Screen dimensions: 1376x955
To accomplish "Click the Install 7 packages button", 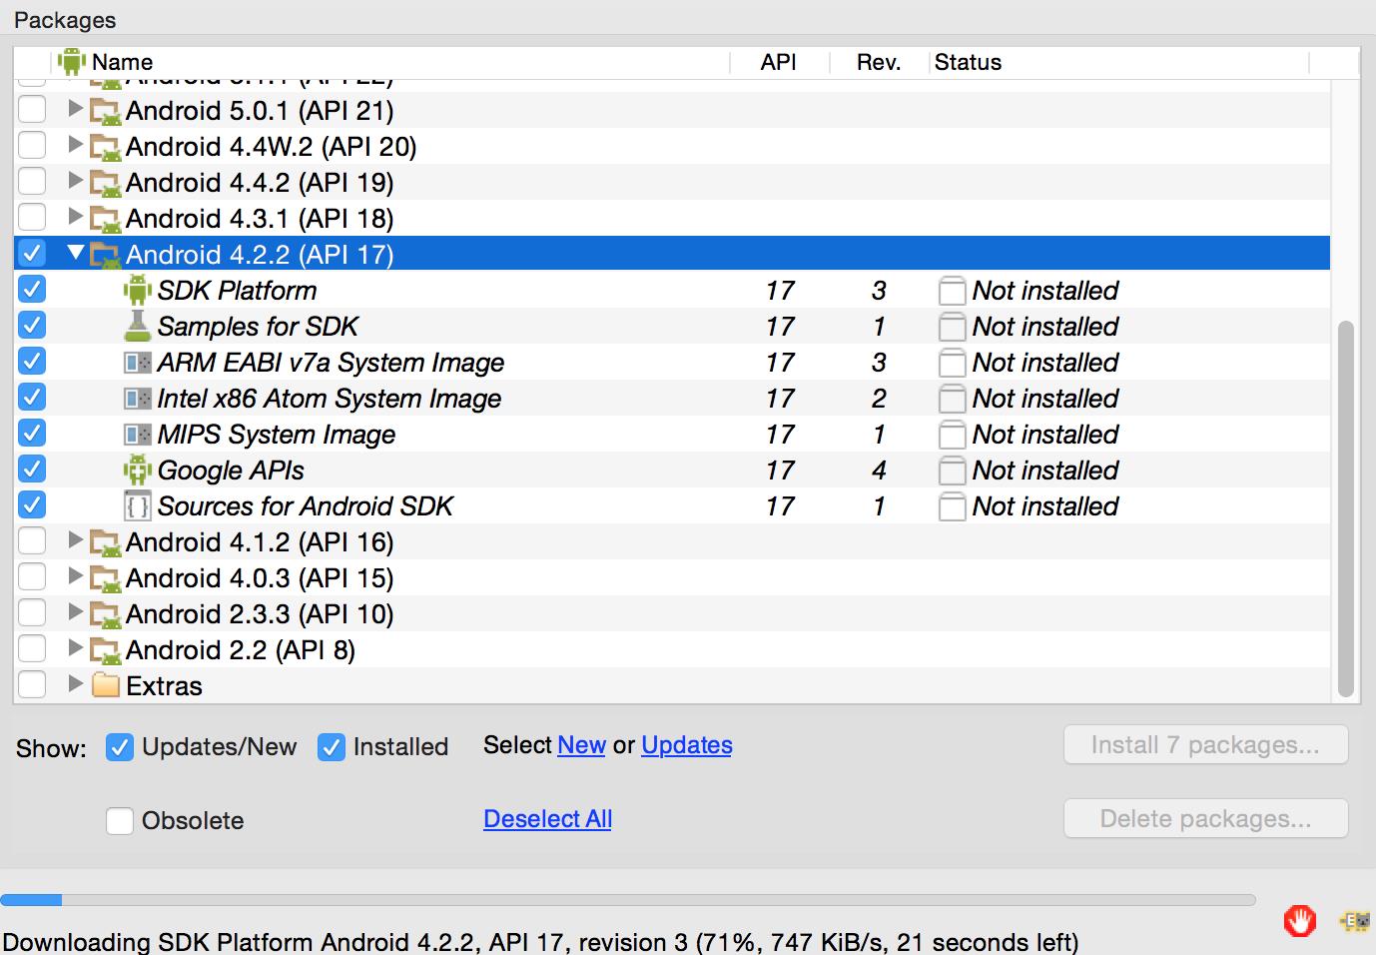I will tap(1205, 745).
